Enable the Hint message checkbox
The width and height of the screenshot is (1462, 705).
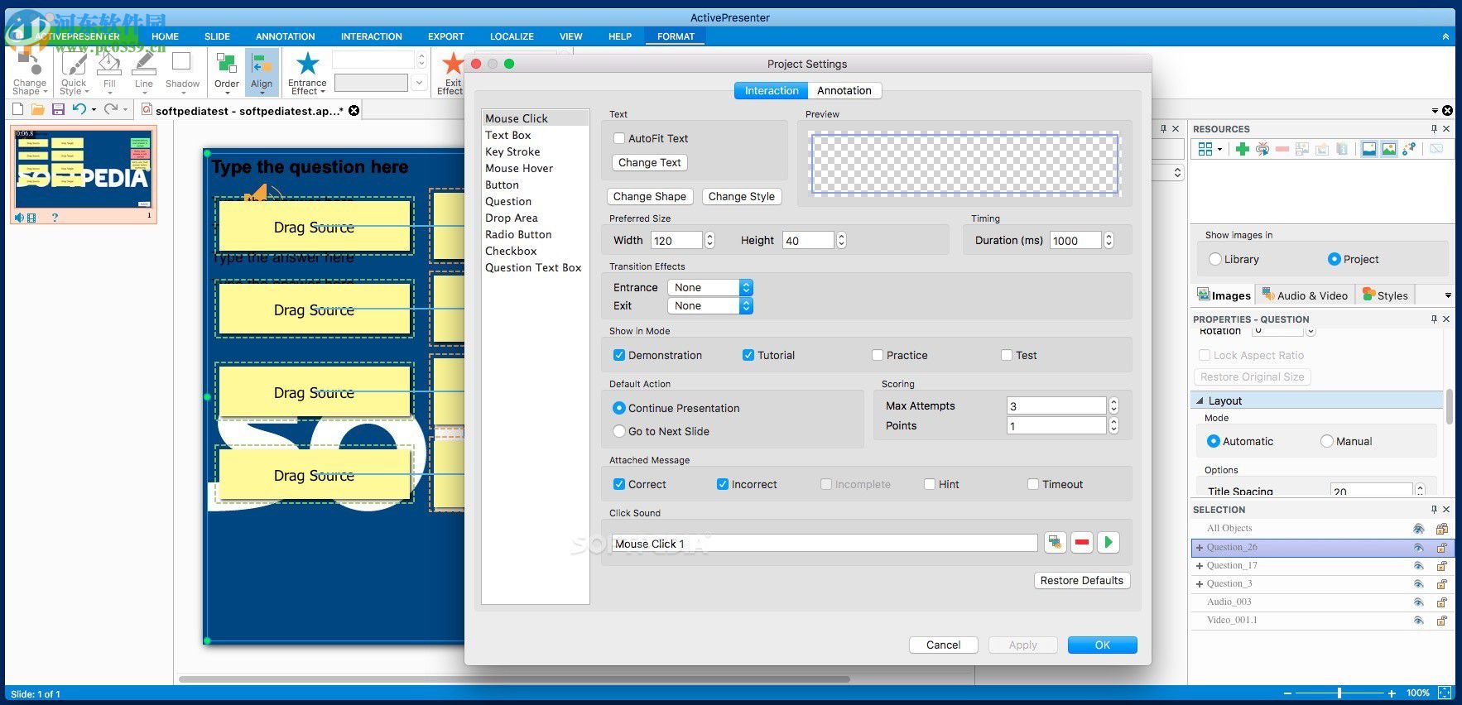pyautogui.click(x=930, y=484)
